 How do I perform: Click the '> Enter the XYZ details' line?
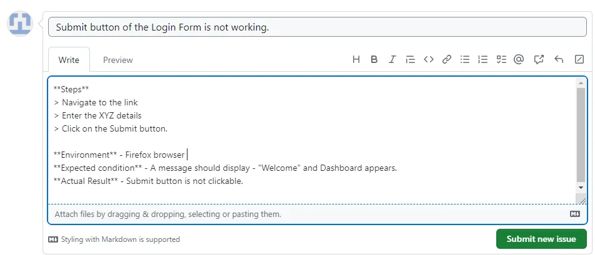tap(97, 115)
